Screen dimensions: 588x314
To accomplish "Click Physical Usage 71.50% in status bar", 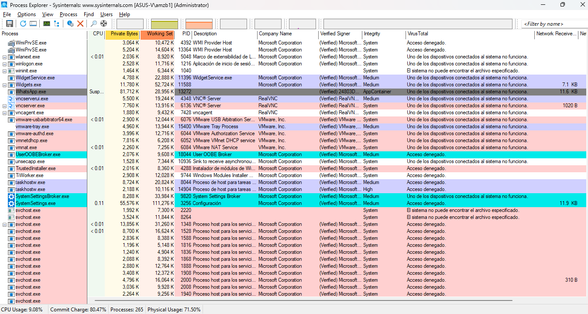I will coord(174,310).
